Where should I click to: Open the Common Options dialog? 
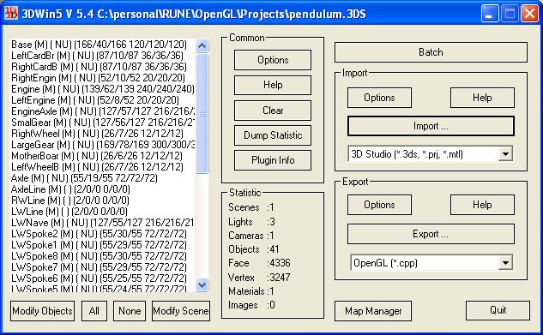[273, 60]
